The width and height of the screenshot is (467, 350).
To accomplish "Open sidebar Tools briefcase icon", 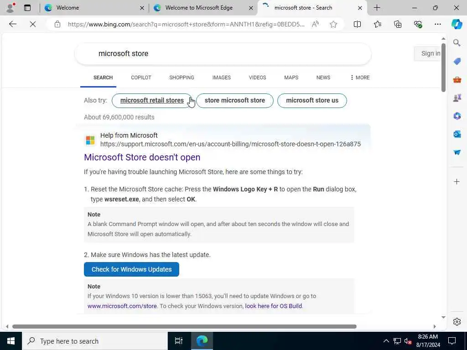I will [457, 79].
